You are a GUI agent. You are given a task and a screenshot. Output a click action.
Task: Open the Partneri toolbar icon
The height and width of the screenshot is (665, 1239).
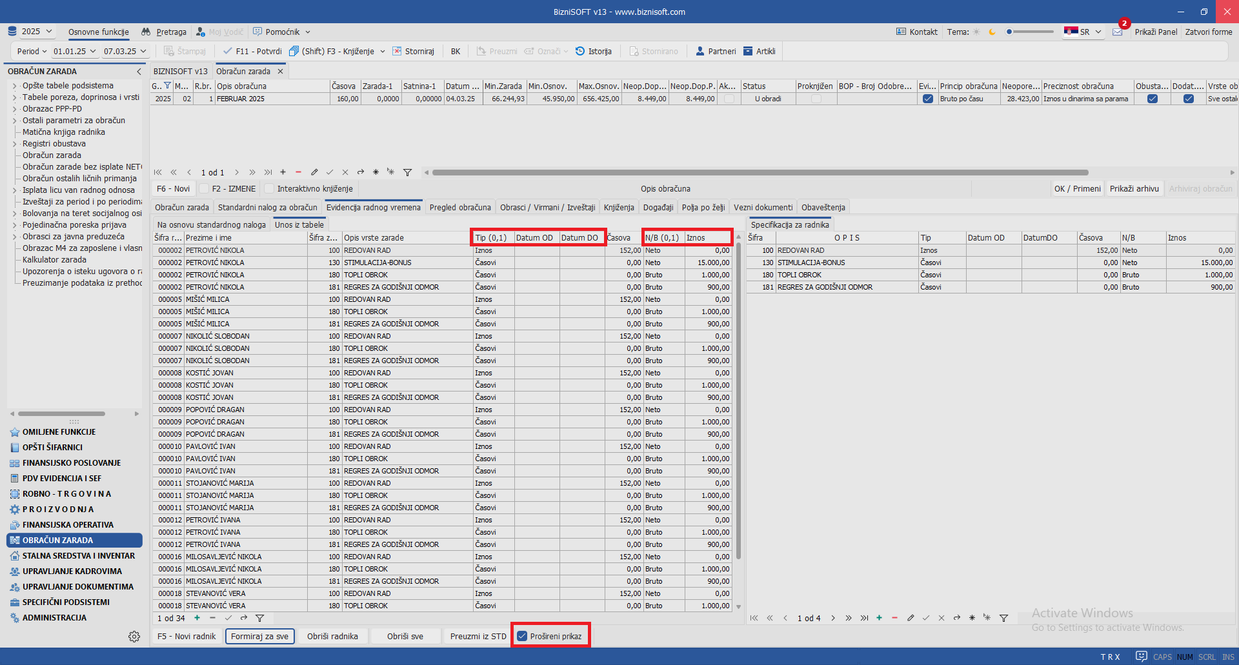click(x=700, y=51)
